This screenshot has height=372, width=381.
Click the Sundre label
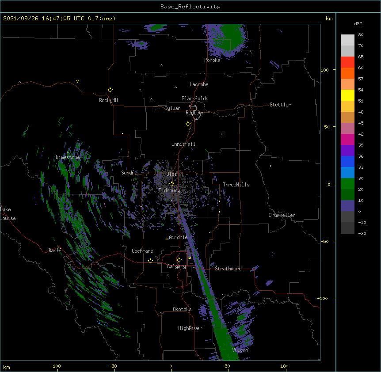tap(129, 173)
